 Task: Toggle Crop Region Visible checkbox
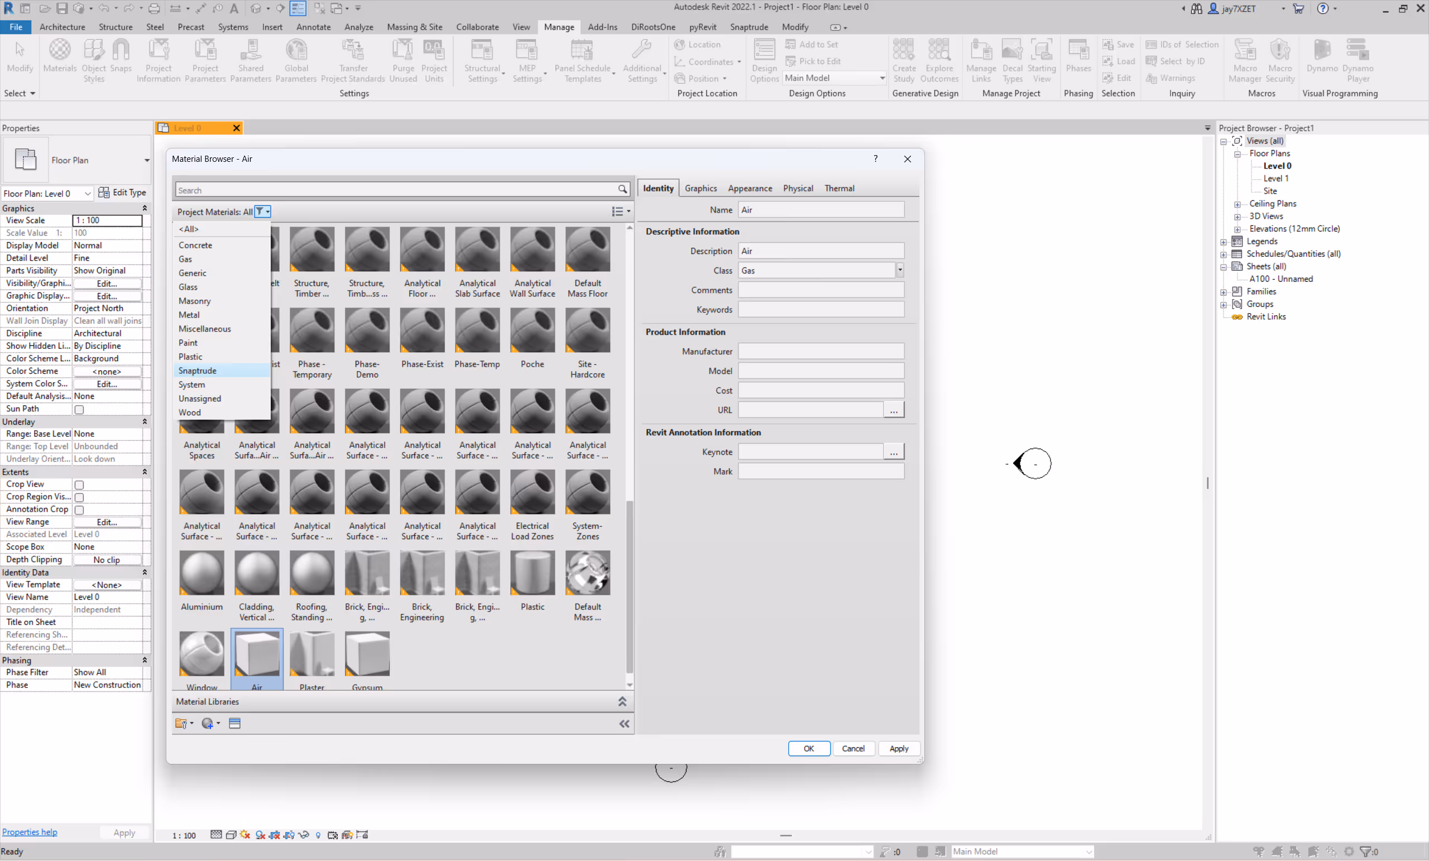[x=79, y=498]
